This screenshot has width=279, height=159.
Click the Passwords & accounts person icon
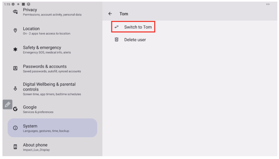click(15, 68)
